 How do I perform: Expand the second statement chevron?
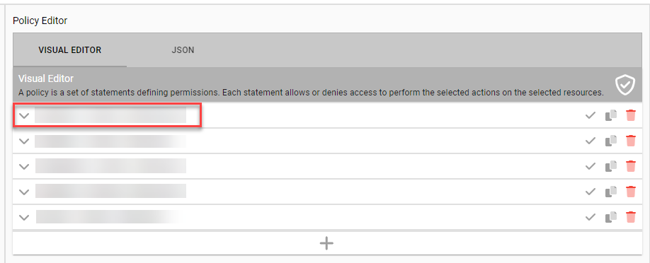click(25, 141)
